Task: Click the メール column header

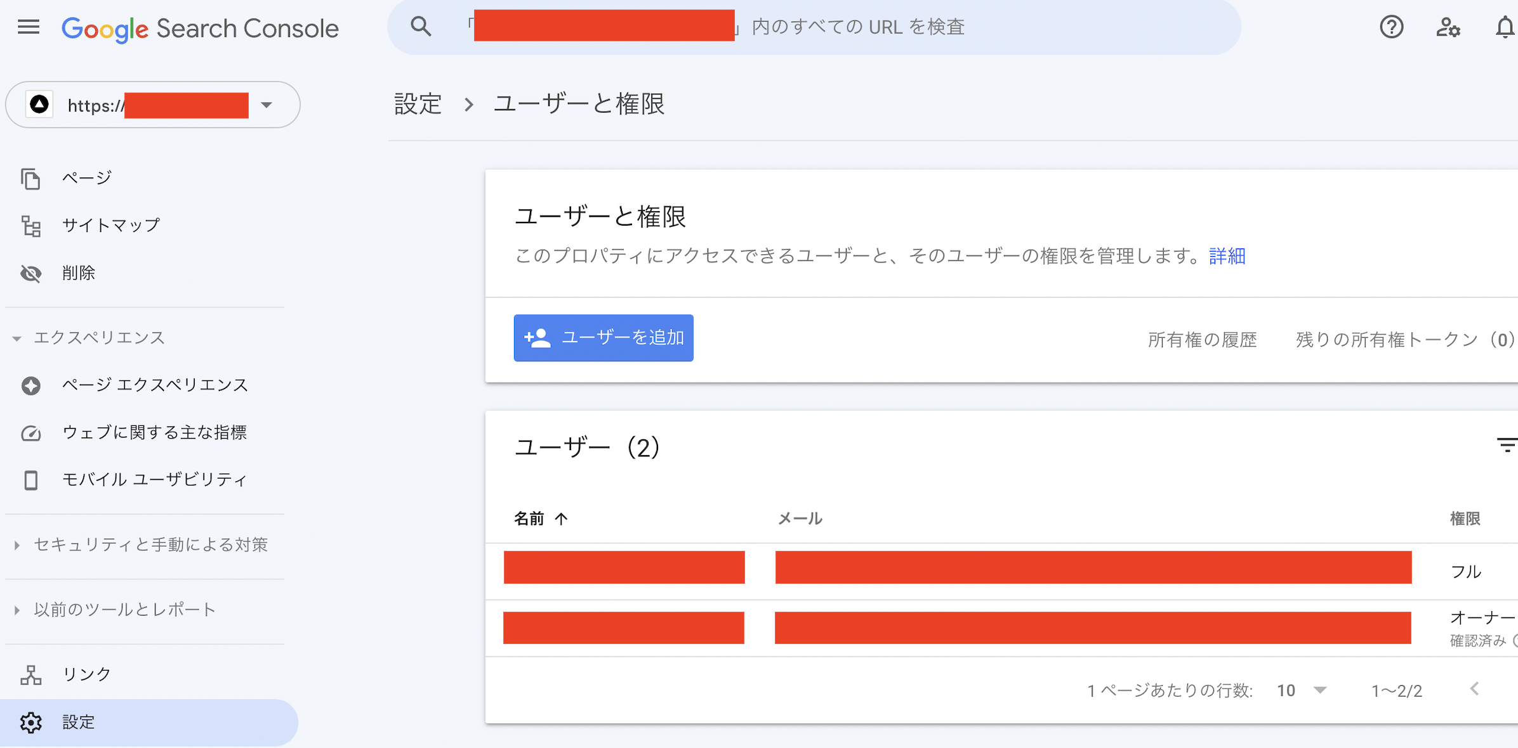Action: point(800,519)
